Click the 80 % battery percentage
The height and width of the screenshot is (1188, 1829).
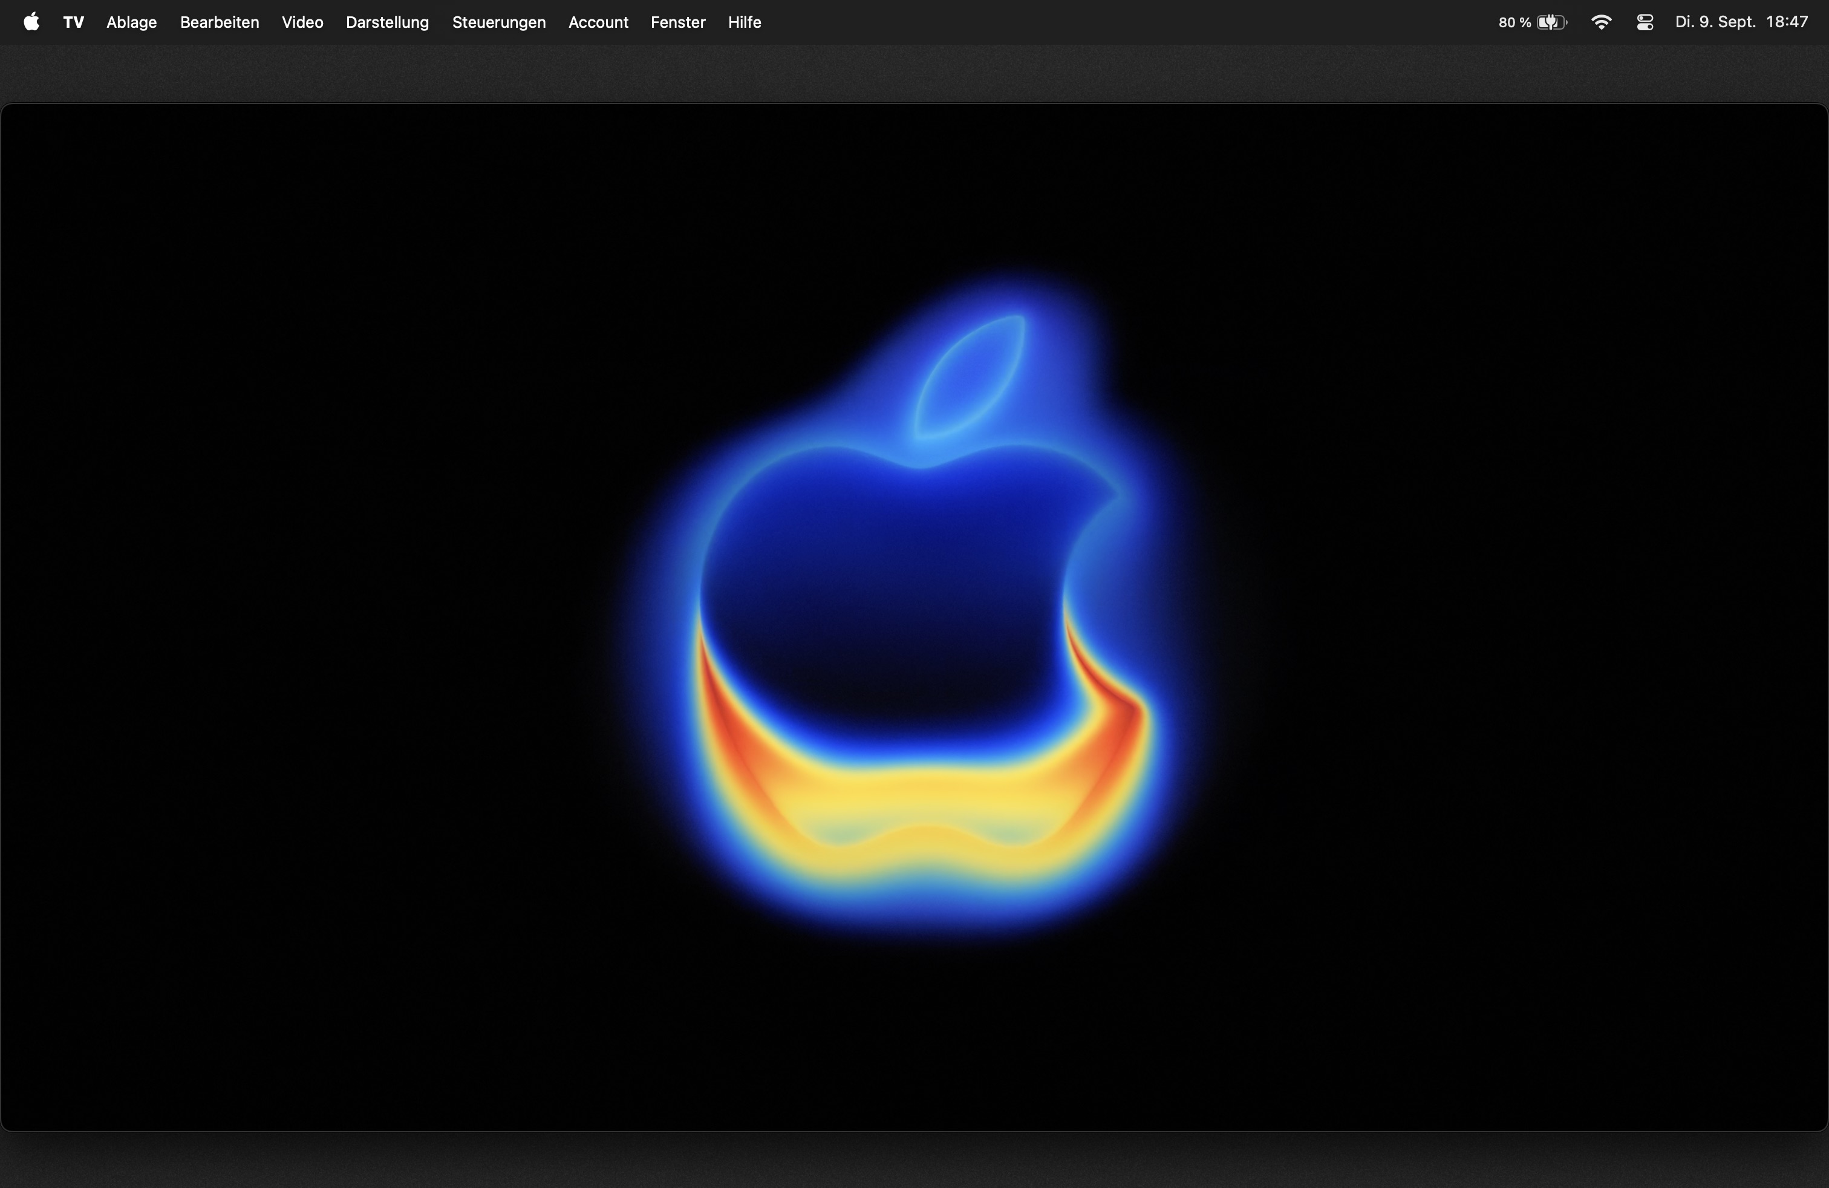click(1514, 22)
